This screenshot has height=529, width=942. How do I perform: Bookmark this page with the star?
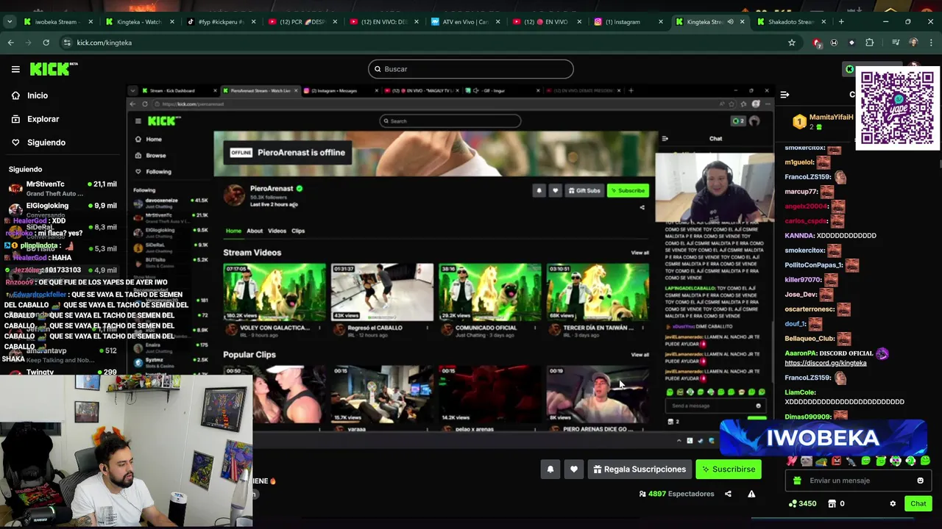click(792, 43)
